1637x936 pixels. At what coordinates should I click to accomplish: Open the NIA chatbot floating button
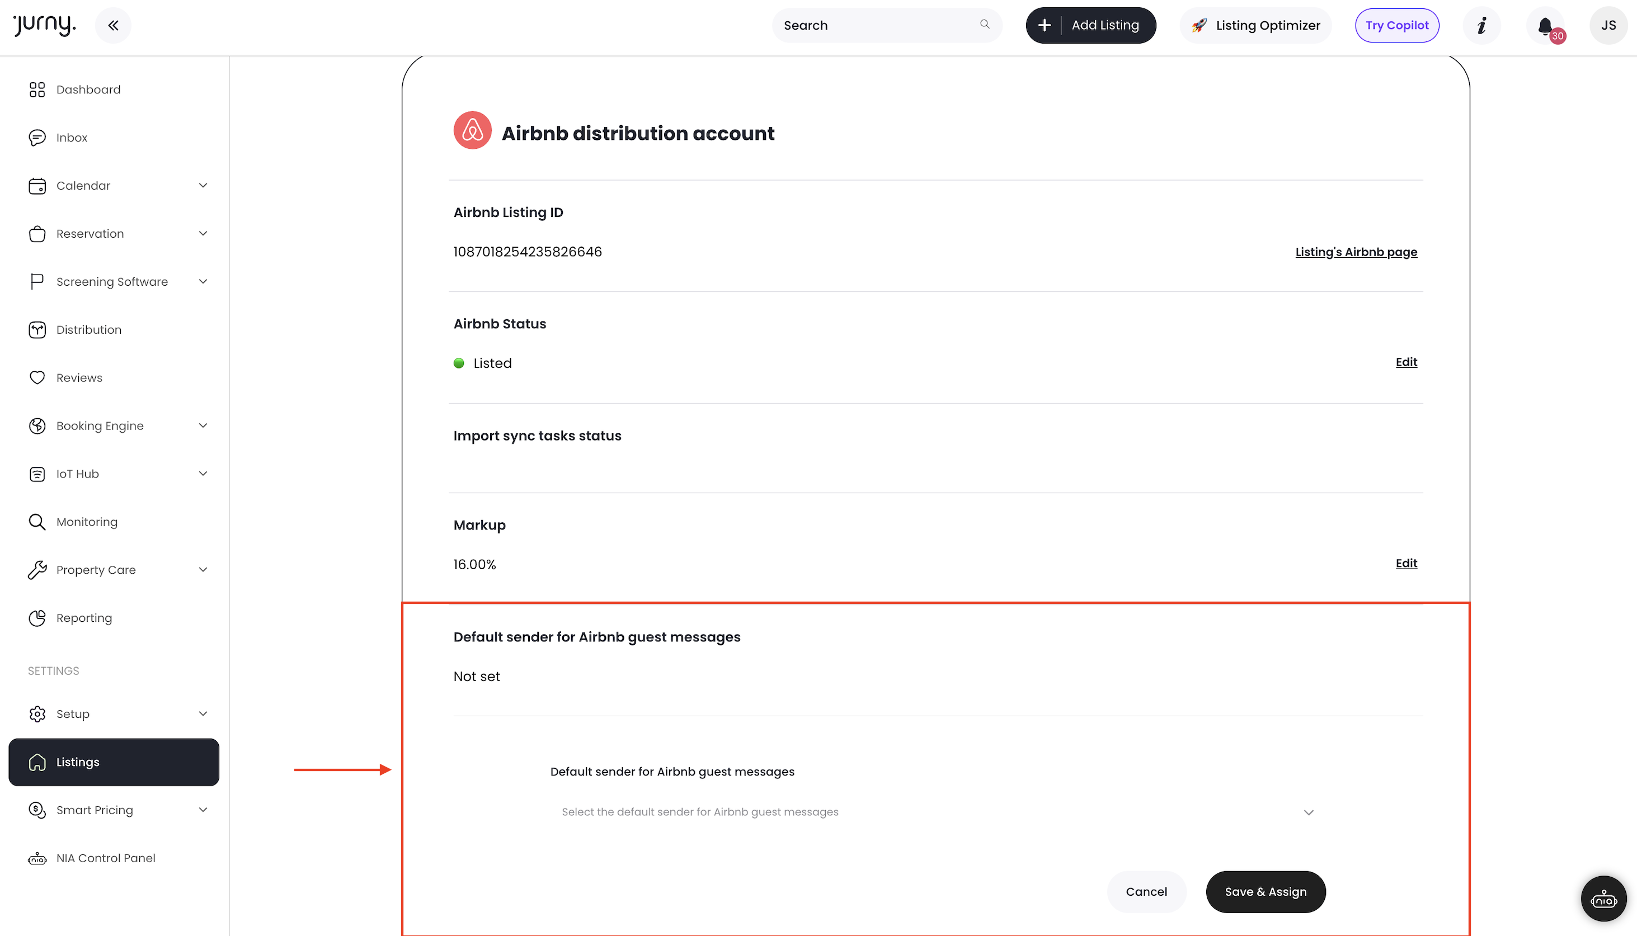click(1603, 899)
